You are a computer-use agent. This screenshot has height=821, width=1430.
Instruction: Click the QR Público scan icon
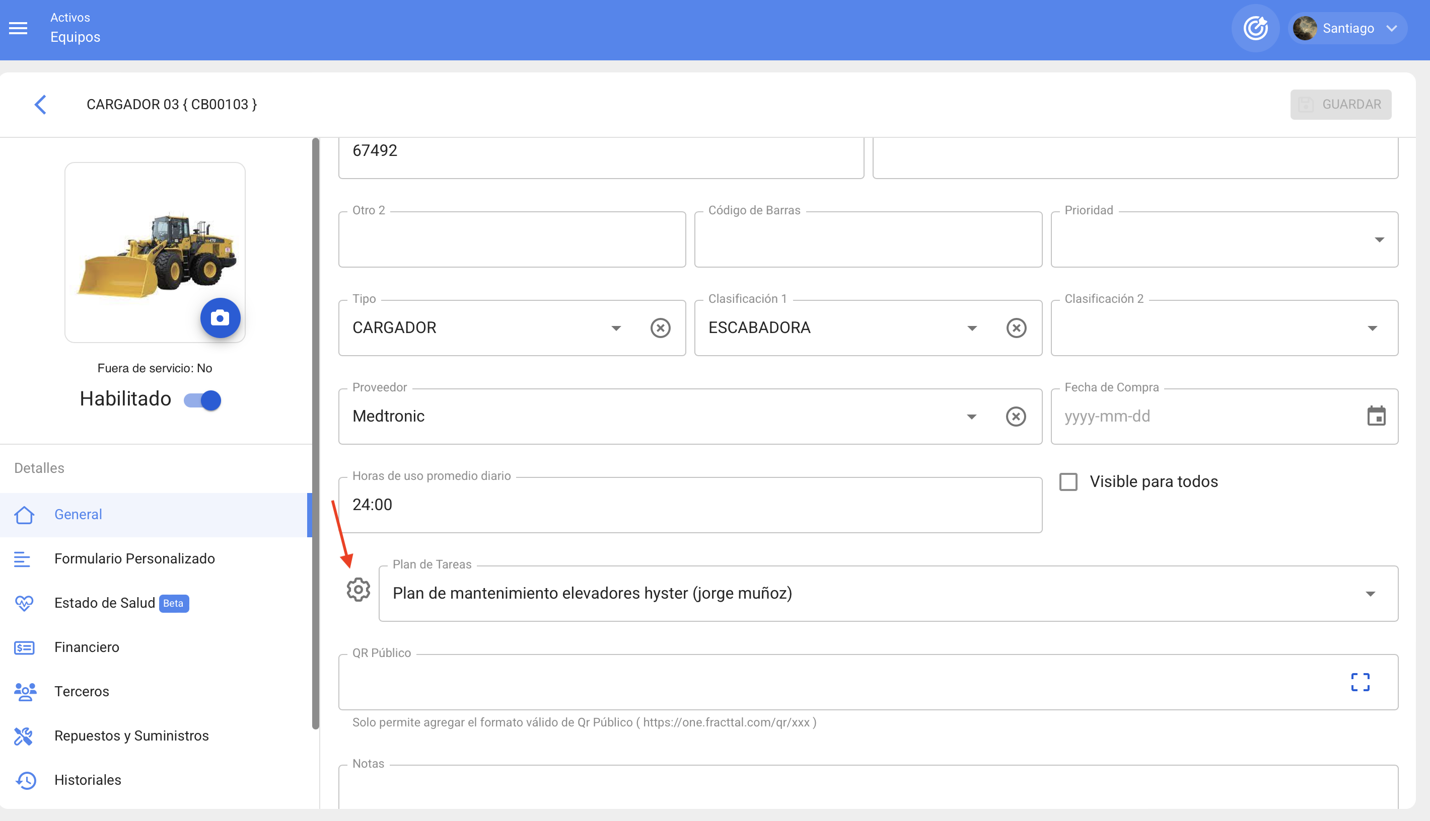pos(1360,682)
